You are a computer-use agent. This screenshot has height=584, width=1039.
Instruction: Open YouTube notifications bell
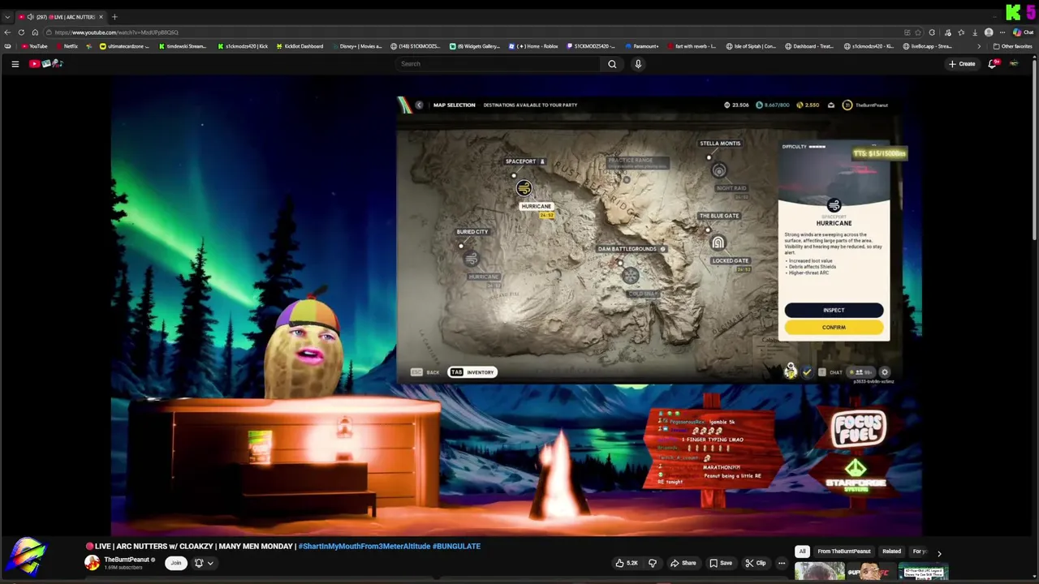(992, 64)
